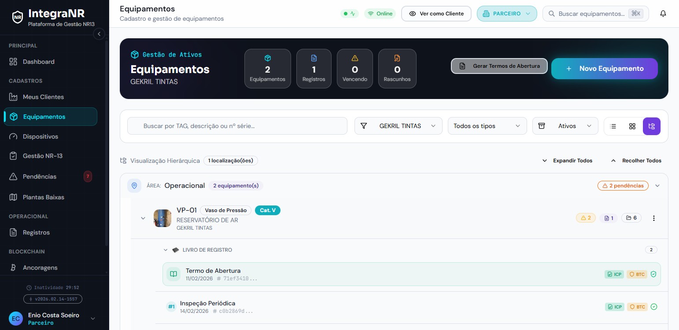Open the Todos os tipos dropdown
The width and height of the screenshot is (679, 330).
(x=487, y=126)
